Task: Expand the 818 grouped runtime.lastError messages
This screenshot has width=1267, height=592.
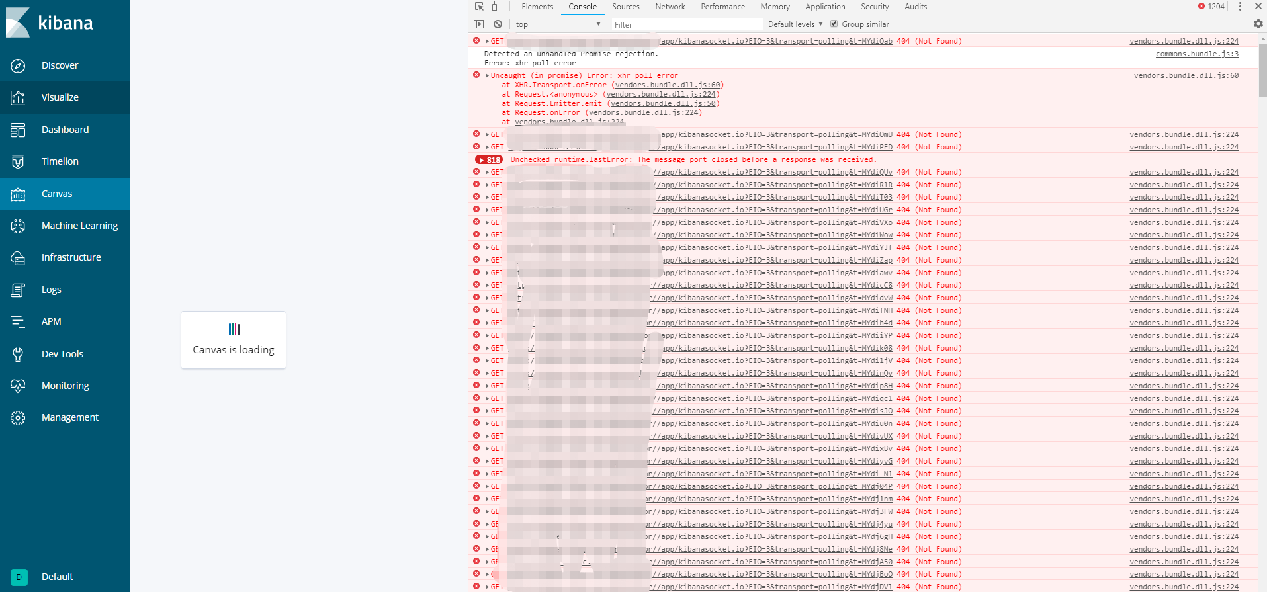Action: pos(489,159)
